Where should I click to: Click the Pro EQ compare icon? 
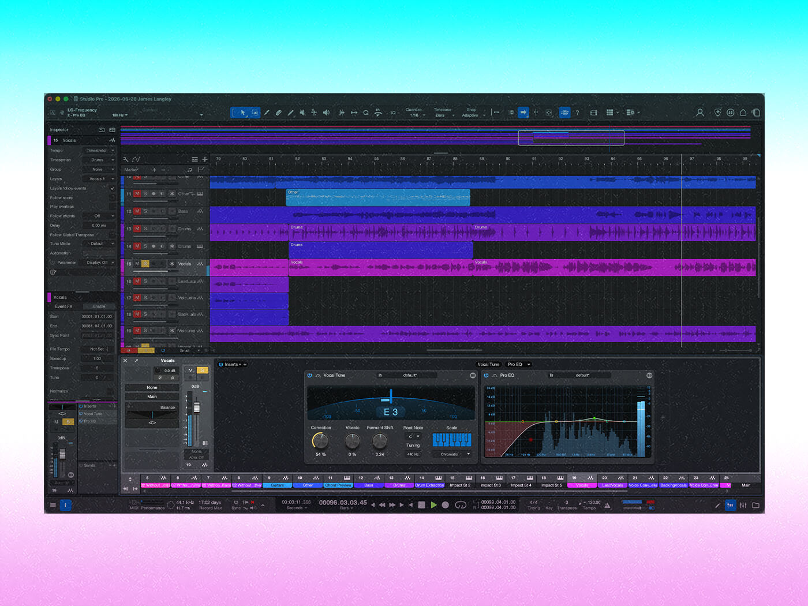(649, 376)
